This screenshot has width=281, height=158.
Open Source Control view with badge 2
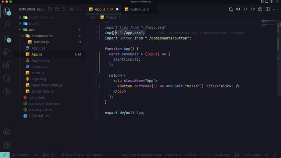pyautogui.click(x=7, y=38)
